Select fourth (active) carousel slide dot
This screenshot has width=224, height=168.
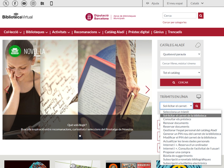[80, 136]
